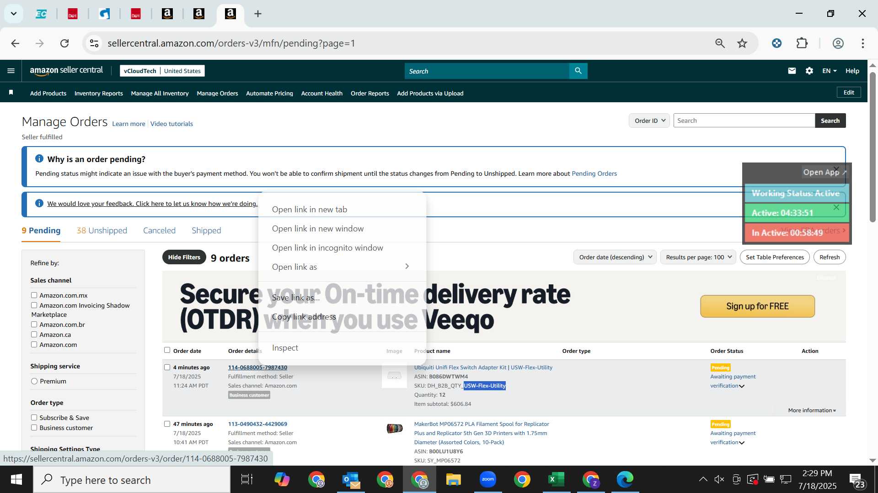Viewport: 878px width, 493px height.
Task: Open the Chrome profile icon
Action: [x=838, y=43]
